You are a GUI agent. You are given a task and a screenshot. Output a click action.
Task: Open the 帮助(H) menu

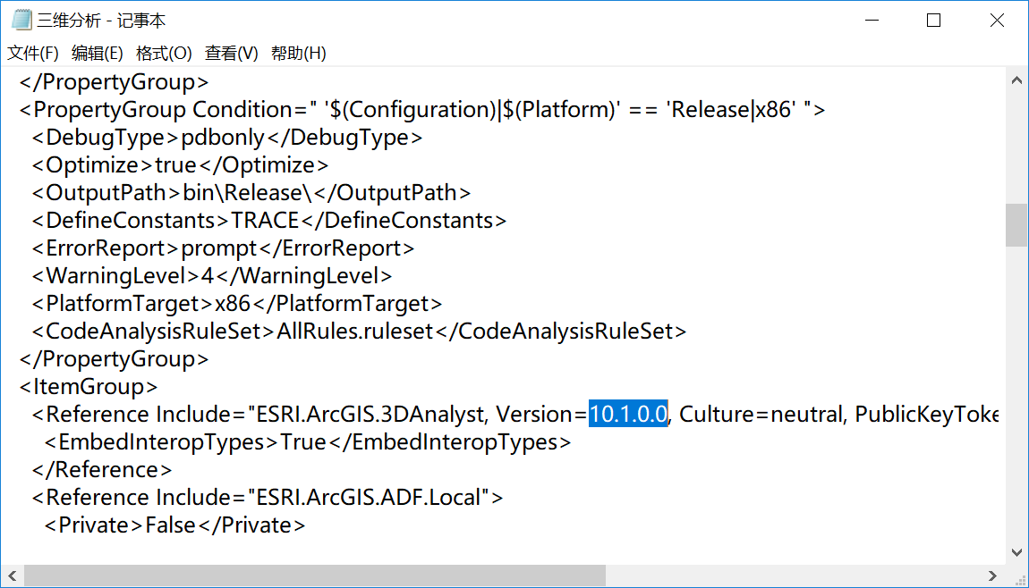[298, 54]
